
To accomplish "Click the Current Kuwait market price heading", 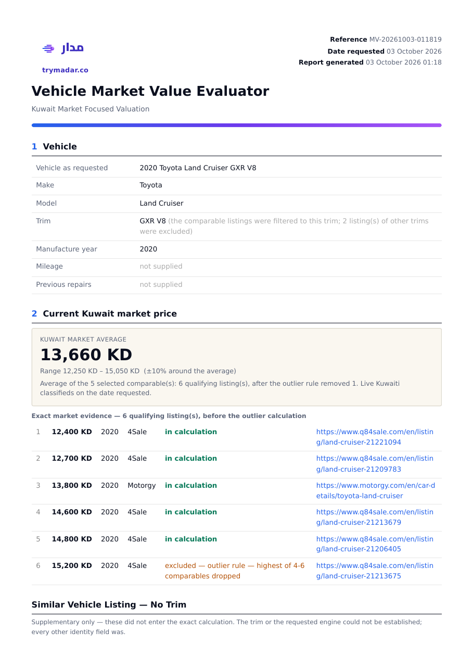I will (x=104, y=314).
